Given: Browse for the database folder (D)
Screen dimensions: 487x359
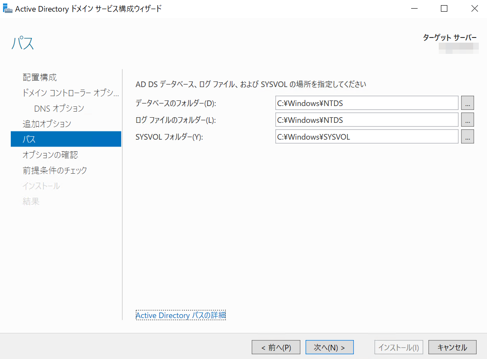Looking at the screenshot, I should (467, 103).
